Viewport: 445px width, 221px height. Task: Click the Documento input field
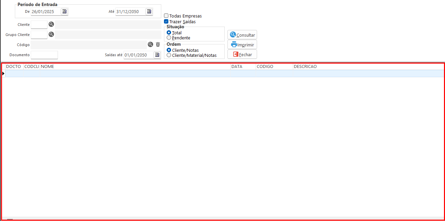coord(44,55)
